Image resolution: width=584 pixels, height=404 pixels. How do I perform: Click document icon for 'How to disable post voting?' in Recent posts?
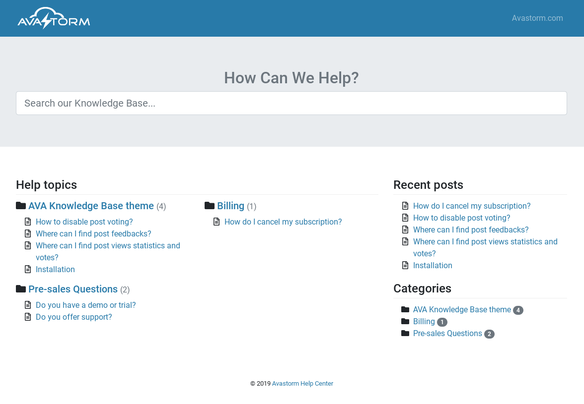click(x=405, y=218)
